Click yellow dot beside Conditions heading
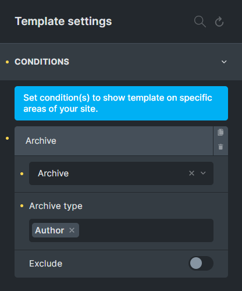 [8, 62]
